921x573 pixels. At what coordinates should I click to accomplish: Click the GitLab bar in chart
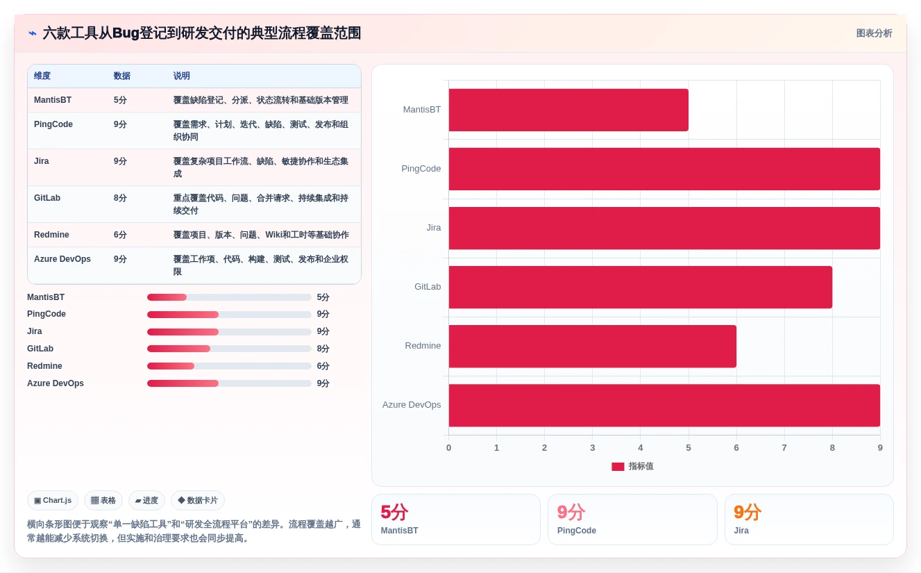pyautogui.click(x=641, y=287)
